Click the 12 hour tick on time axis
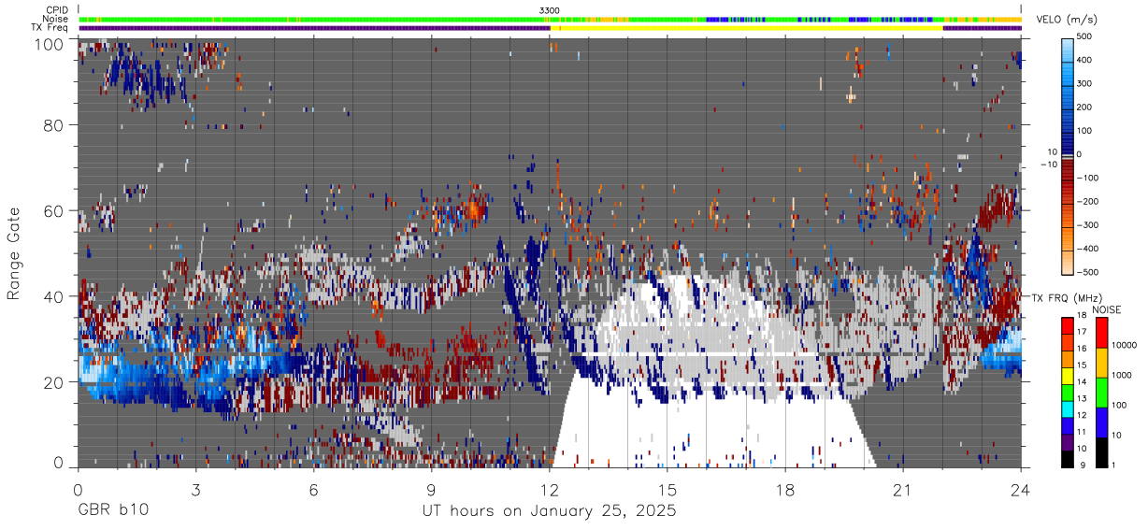Image resolution: width=1148 pixels, height=530 pixels. 549,489
